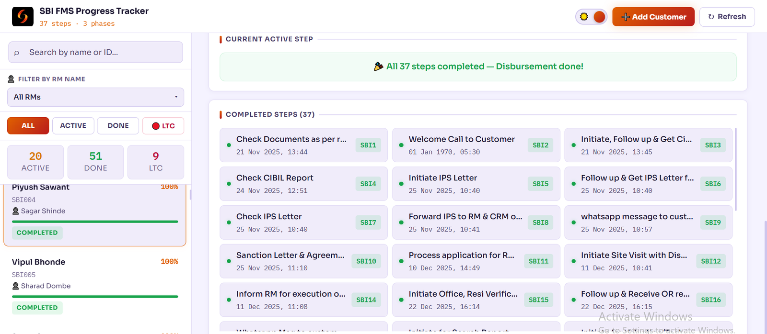Click the SBI6 badge

(713, 184)
